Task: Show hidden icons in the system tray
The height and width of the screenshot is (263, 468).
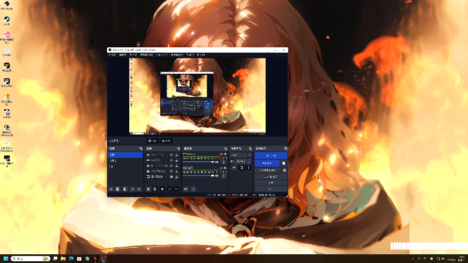Action: [413, 258]
